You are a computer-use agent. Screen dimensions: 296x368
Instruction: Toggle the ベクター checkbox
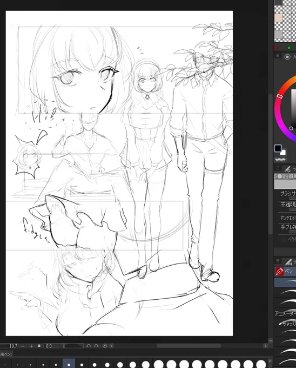click(284, 239)
